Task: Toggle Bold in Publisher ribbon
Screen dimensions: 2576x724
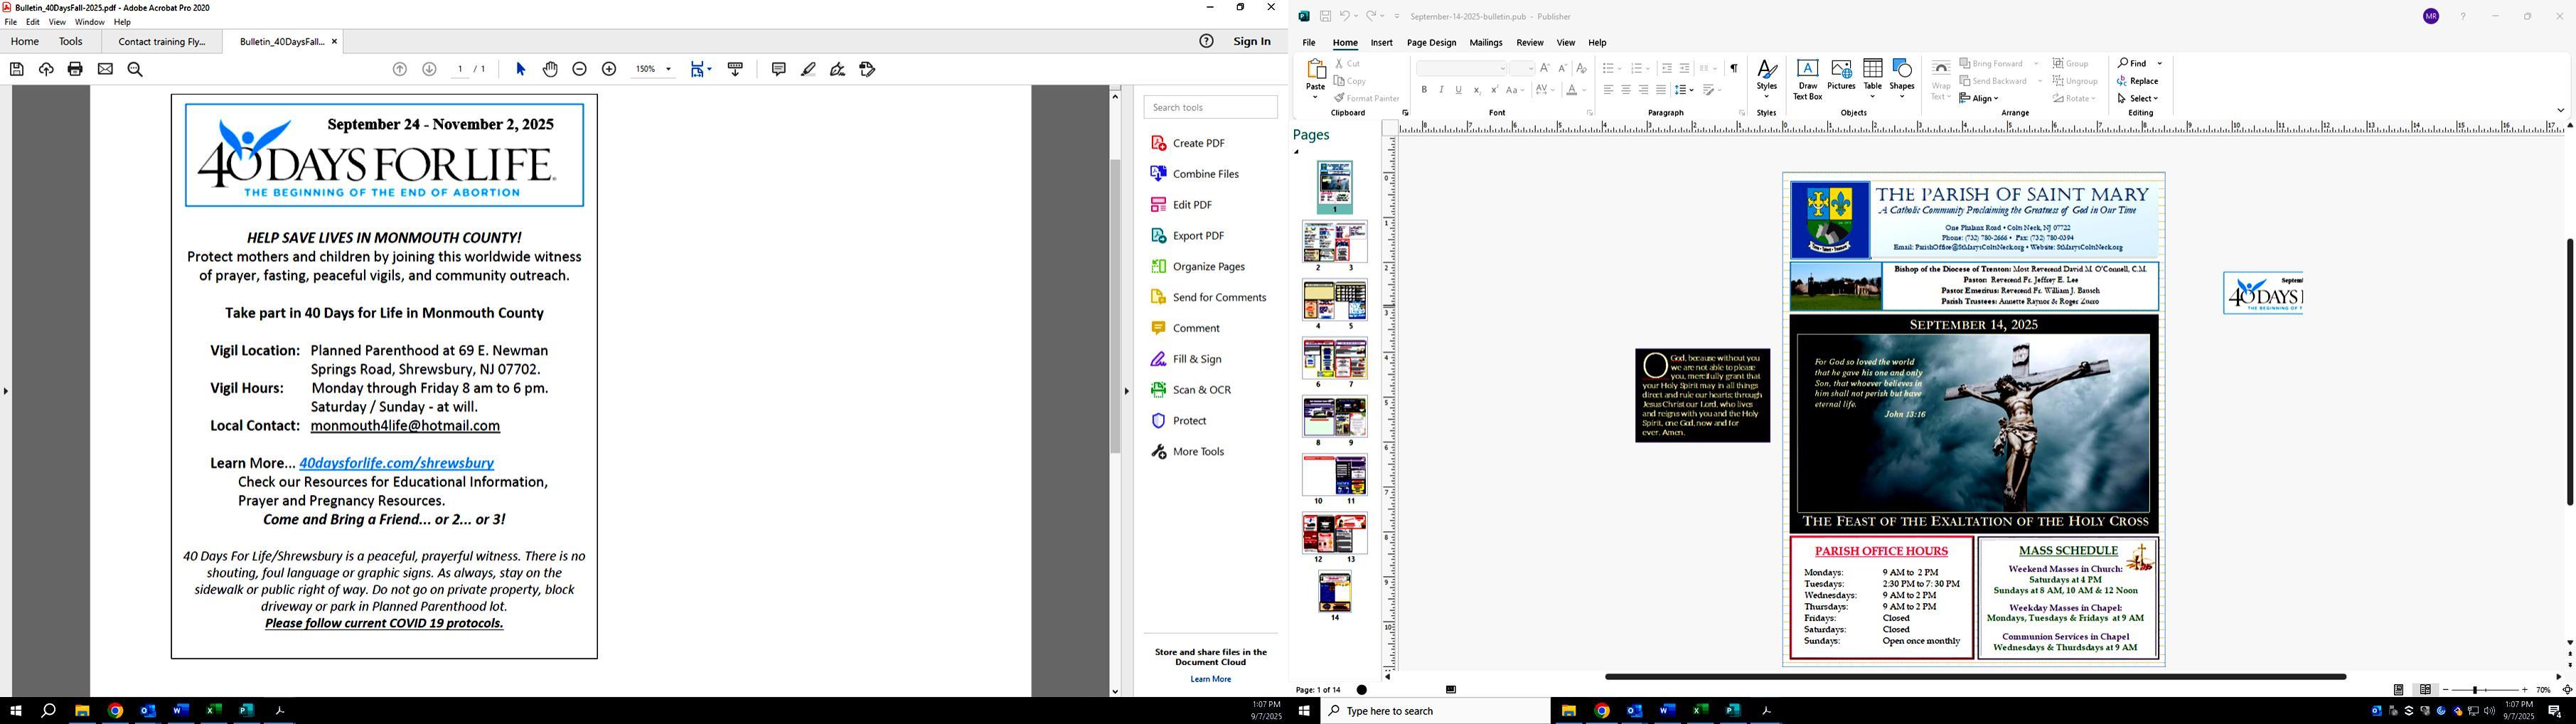Action: pyautogui.click(x=1424, y=90)
